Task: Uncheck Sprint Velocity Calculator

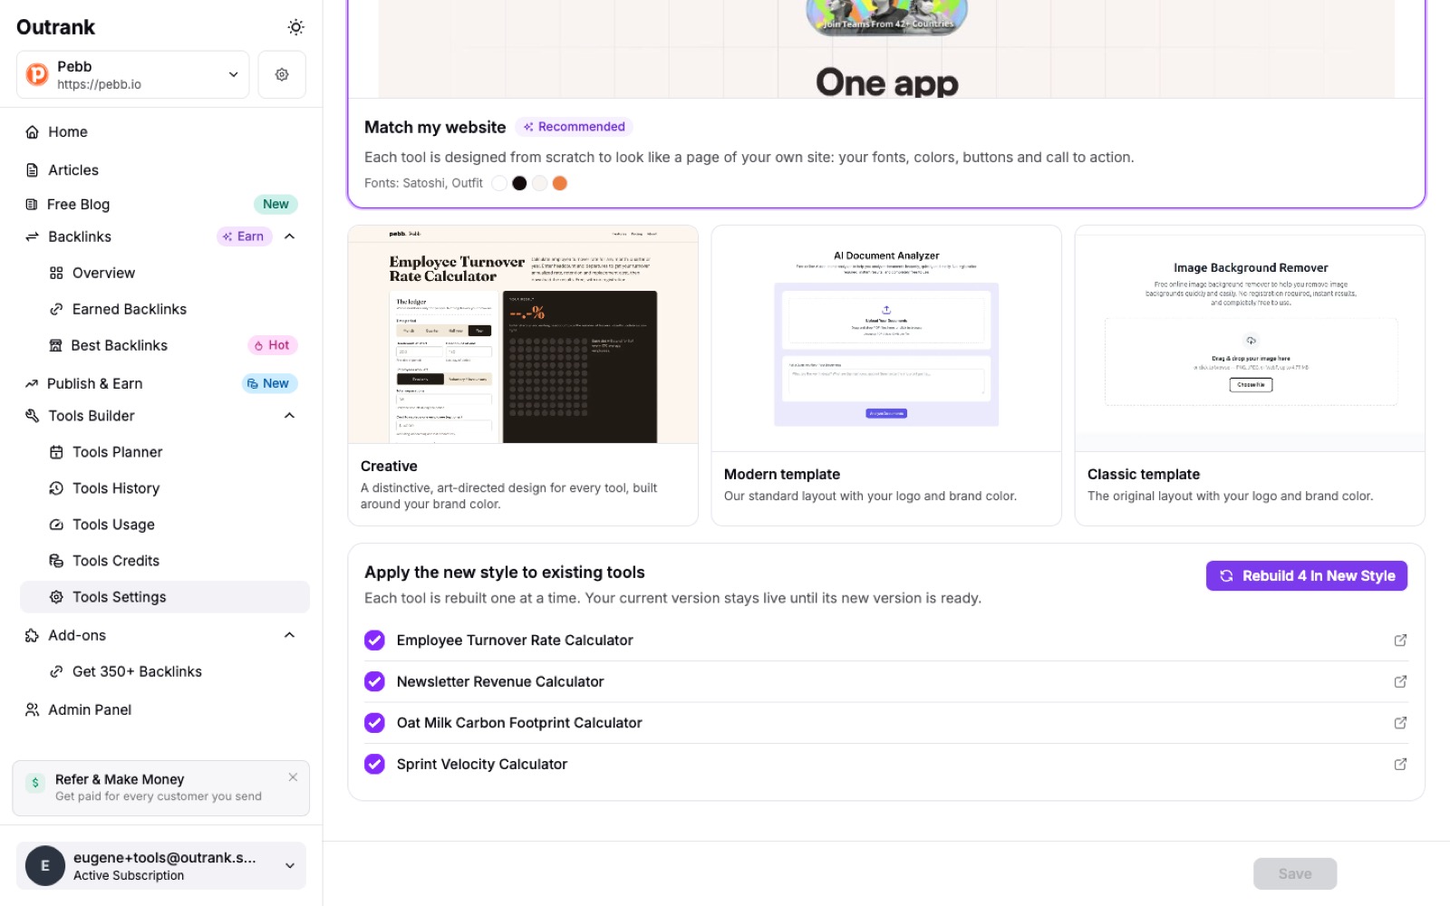Action: 374,765
